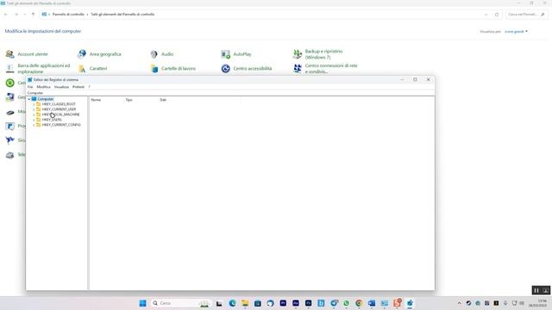The width and height of the screenshot is (552, 310).
Task: Open File Explorer from the taskbar
Action: pyautogui.click(x=245, y=303)
